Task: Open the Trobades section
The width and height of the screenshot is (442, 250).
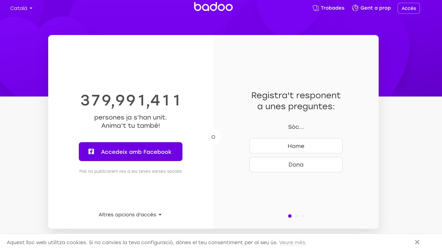Action: (x=328, y=8)
